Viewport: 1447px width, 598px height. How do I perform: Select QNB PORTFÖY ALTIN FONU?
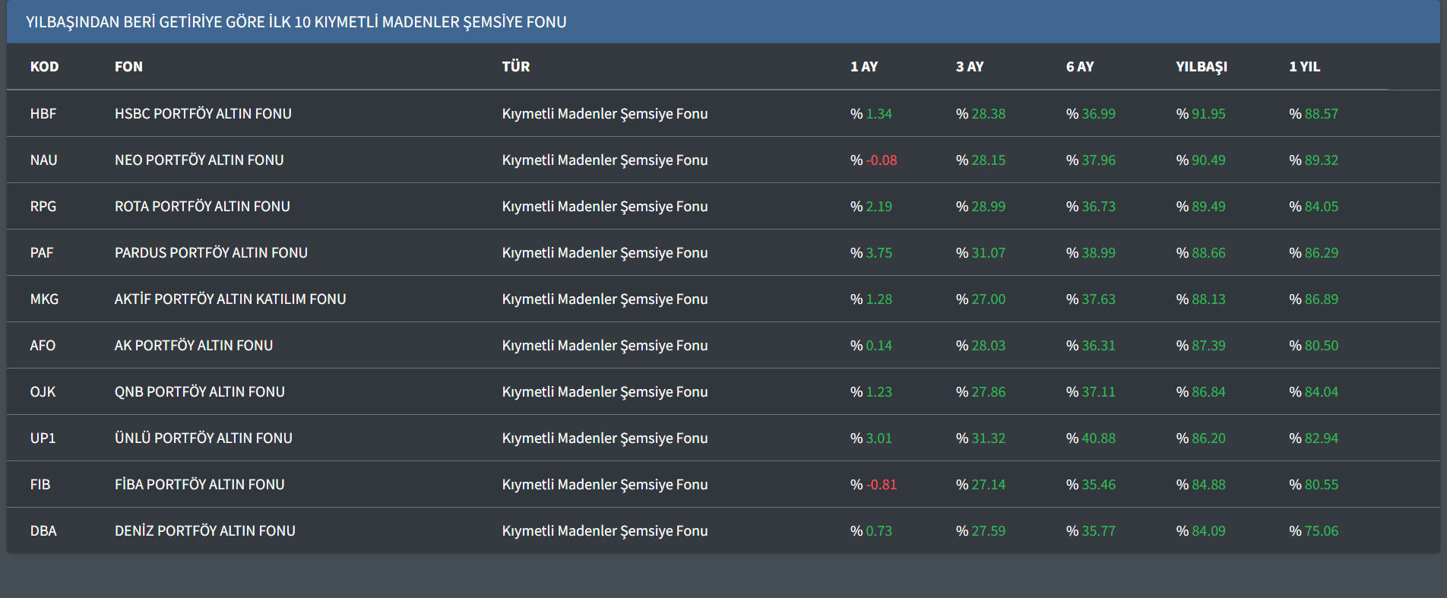(x=199, y=392)
